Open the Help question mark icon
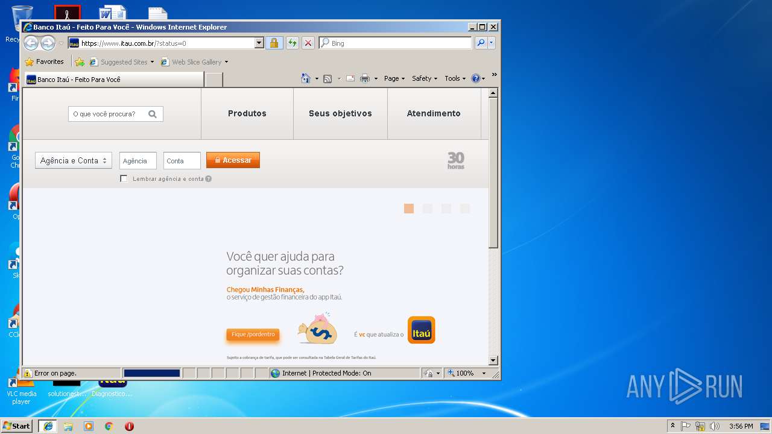This screenshot has height=434, width=772. 475,78
